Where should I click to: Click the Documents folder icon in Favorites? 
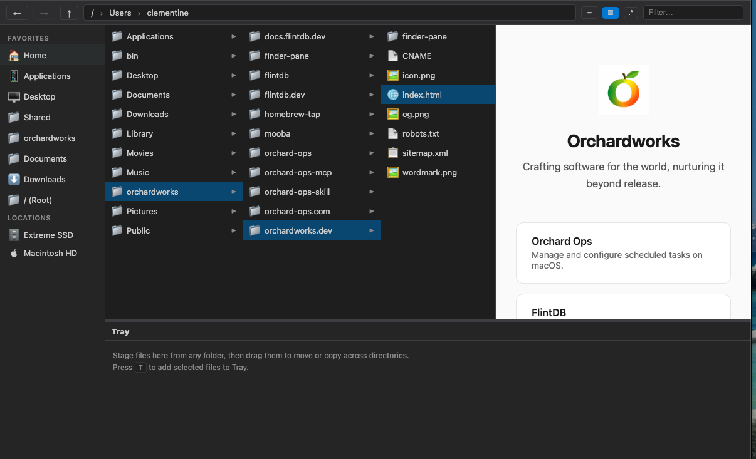tap(14, 159)
